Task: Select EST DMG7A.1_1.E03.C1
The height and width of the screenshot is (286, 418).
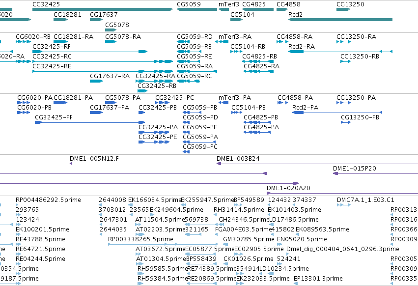Action: [344, 204]
